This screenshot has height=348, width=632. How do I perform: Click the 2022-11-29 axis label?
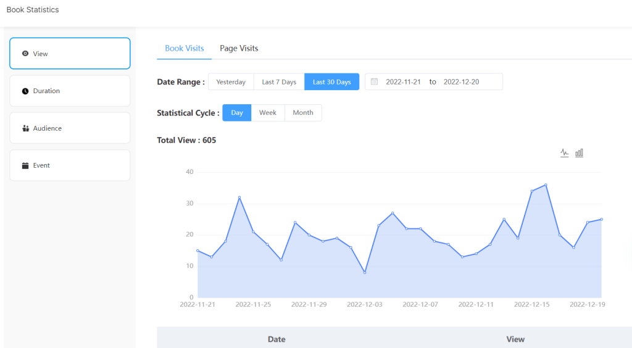coord(309,305)
